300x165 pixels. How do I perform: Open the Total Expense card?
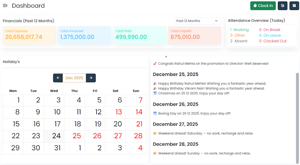click(29, 35)
